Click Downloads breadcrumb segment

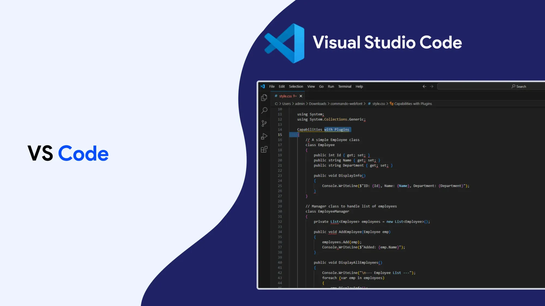(x=317, y=104)
